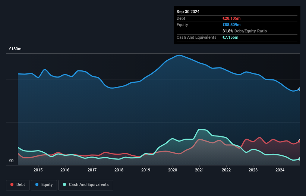Click the blue Equity legend dot
Screen dimensions: 306x196
[x=37, y=184]
